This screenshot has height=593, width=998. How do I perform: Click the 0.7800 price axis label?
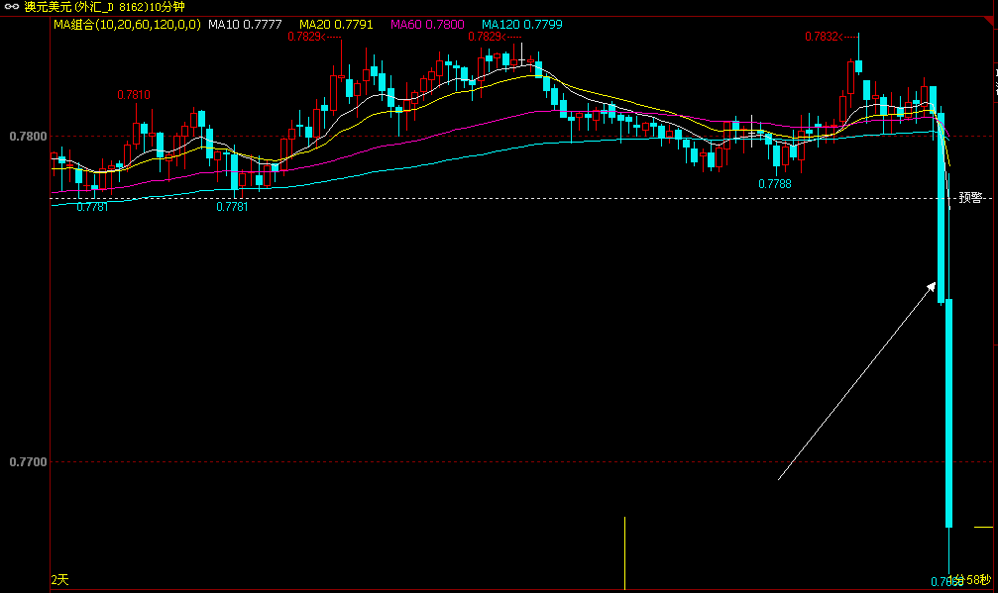pyautogui.click(x=28, y=136)
